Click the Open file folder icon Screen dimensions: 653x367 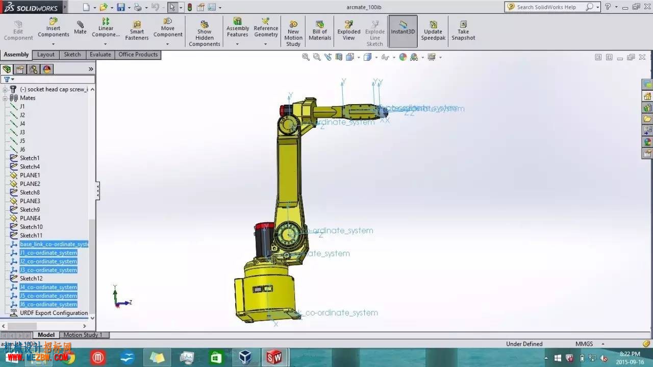(x=104, y=7)
